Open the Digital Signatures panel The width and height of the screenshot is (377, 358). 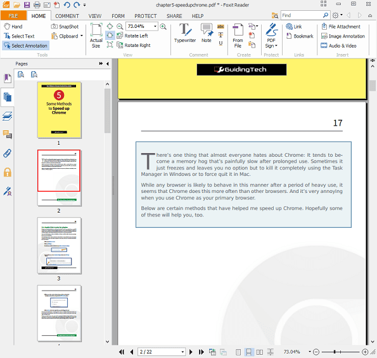pos(8,191)
